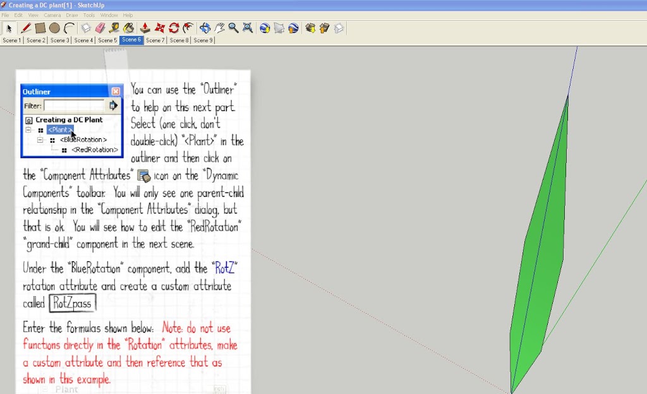This screenshot has height=394, width=647.
Task: Collapse the <Plant> node in Outliner
Action: 28,130
